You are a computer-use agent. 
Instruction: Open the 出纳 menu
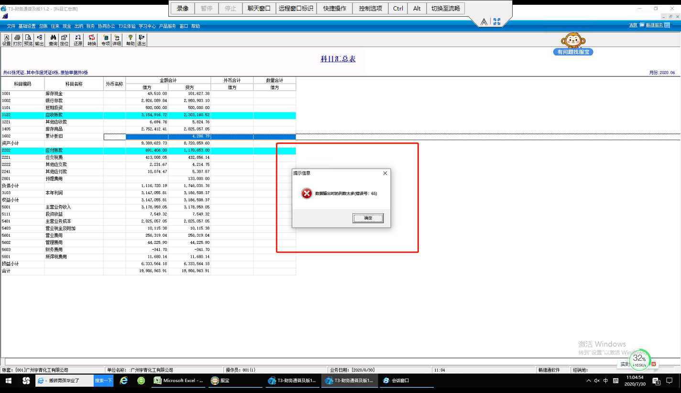click(x=79, y=26)
